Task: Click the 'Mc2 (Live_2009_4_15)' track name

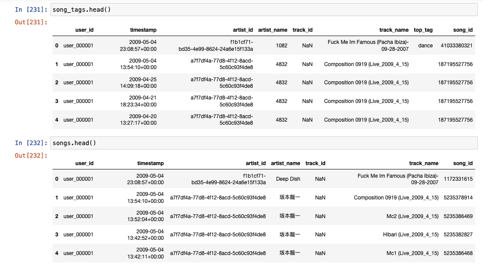Action: [x=413, y=216]
